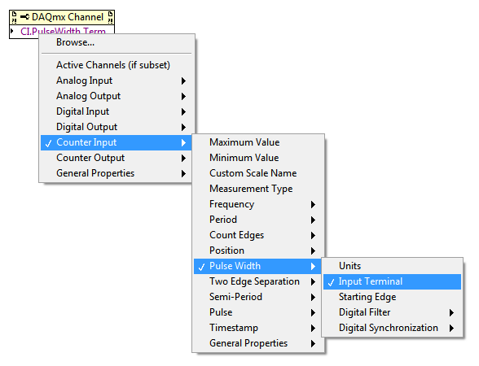
Task: Expand the Digital Filter submenu
Action: click(393, 312)
